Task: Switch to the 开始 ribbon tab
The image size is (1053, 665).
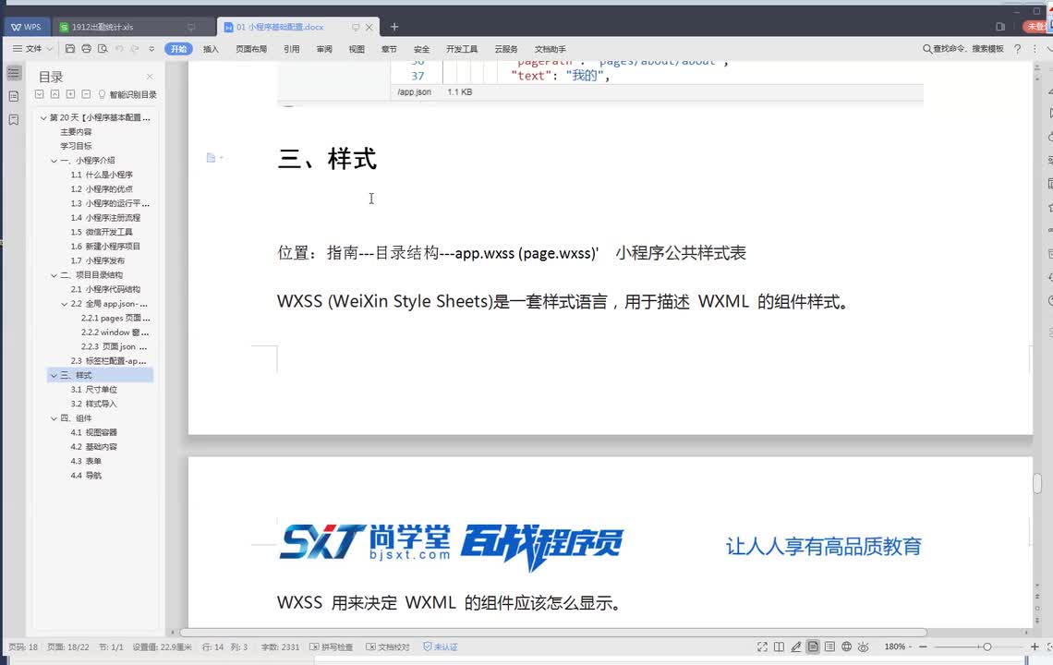Action: 178,49
